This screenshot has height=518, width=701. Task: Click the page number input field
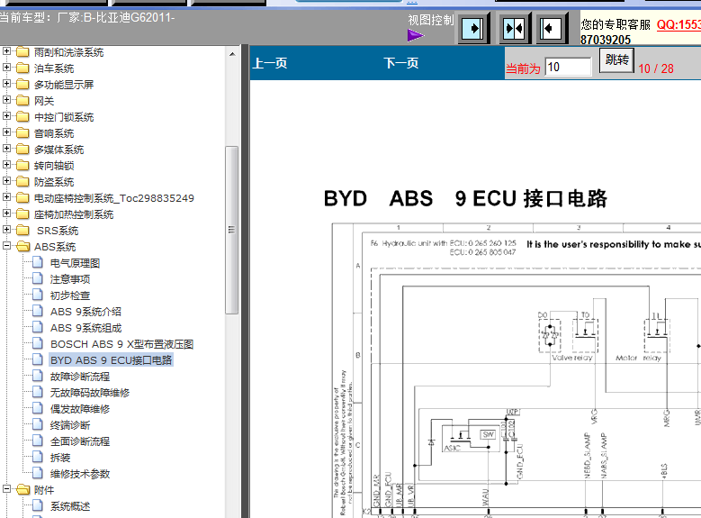[568, 68]
